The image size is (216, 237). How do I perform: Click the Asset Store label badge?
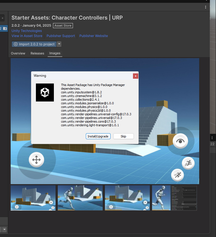click(63, 26)
